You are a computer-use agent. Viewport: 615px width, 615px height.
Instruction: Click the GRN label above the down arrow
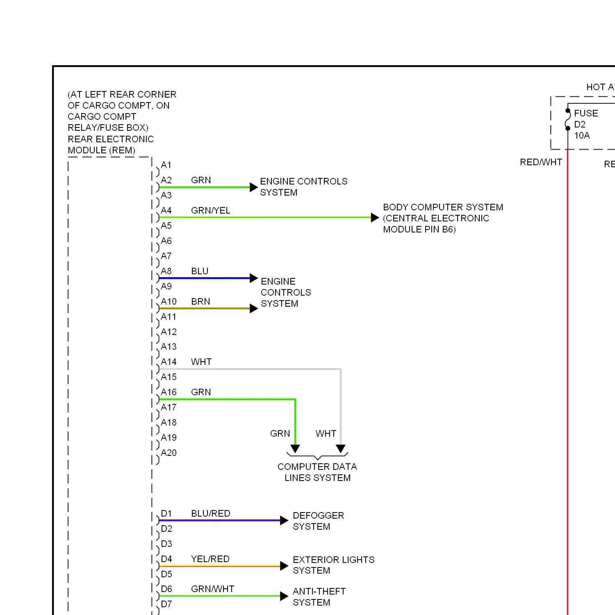[x=280, y=434]
